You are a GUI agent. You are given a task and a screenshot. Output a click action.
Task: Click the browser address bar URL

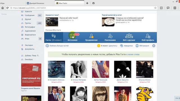tap(29, 8)
